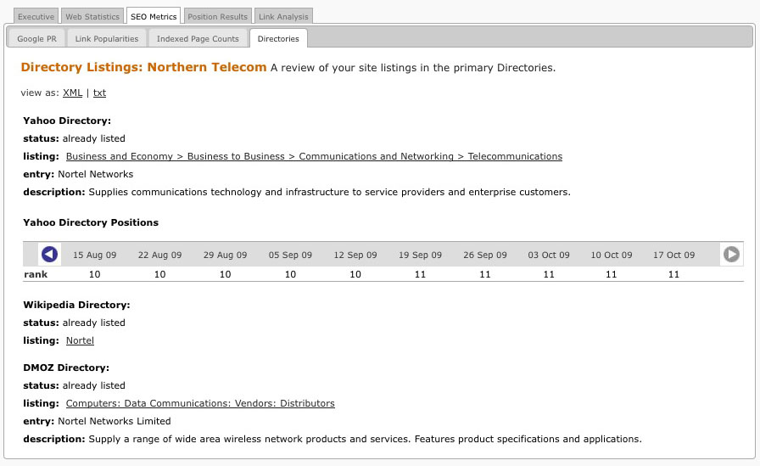Click the Yahoo Directory heading
The height and width of the screenshot is (466, 760).
tap(67, 121)
